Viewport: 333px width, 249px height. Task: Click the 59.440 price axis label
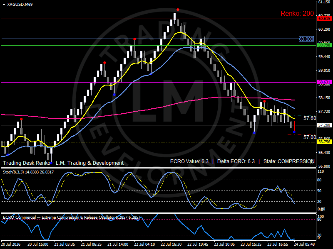324,56
